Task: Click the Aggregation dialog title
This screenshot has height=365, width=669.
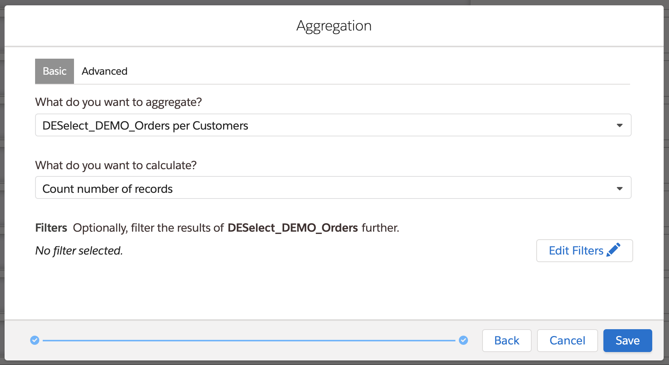Action: point(334,26)
